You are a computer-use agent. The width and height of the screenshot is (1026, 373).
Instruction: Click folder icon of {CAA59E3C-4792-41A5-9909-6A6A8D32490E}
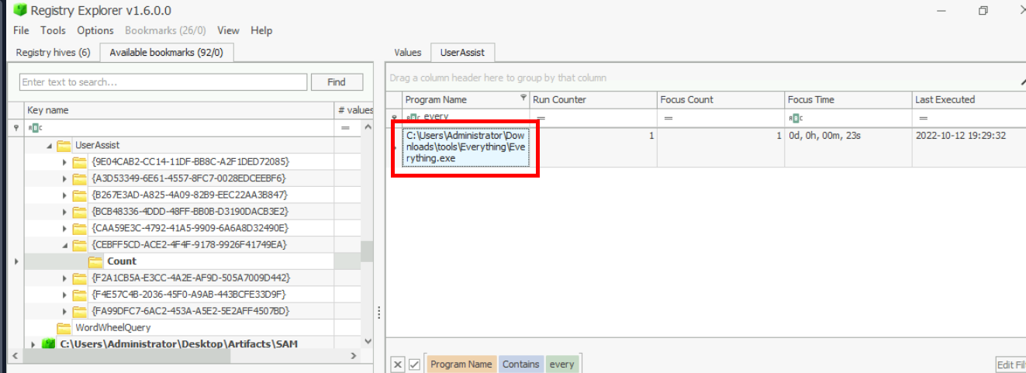point(80,228)
